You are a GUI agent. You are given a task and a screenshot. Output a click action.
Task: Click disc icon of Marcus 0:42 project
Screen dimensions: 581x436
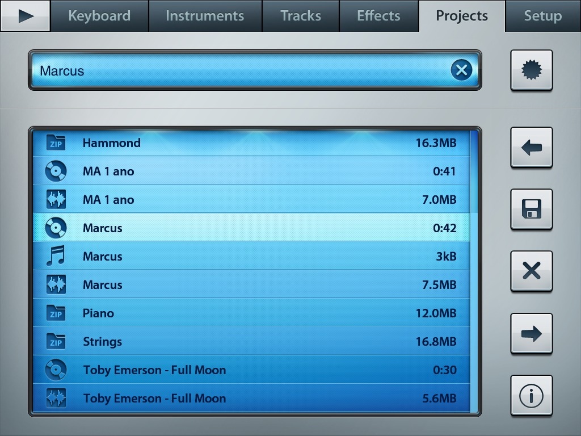coord(56,228)
